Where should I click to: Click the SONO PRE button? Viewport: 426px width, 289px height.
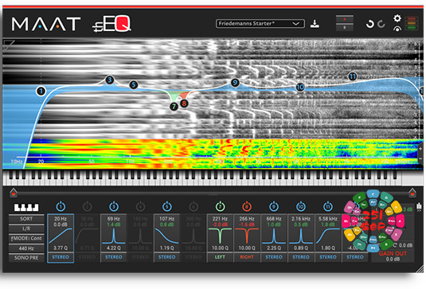(x=26, y=258)
